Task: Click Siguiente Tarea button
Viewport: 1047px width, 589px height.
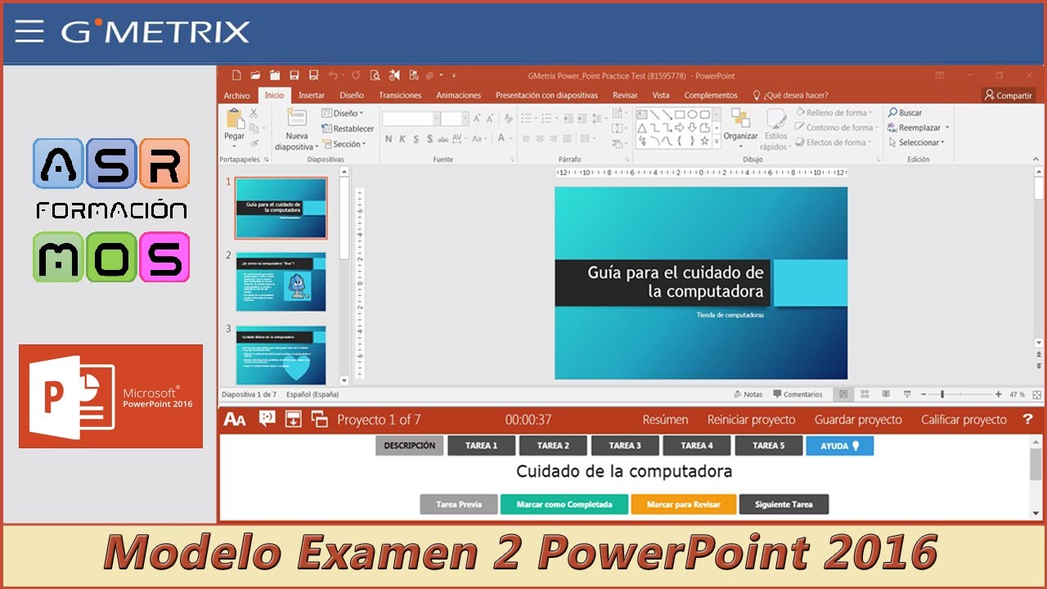Action: [x=784, y=504]
